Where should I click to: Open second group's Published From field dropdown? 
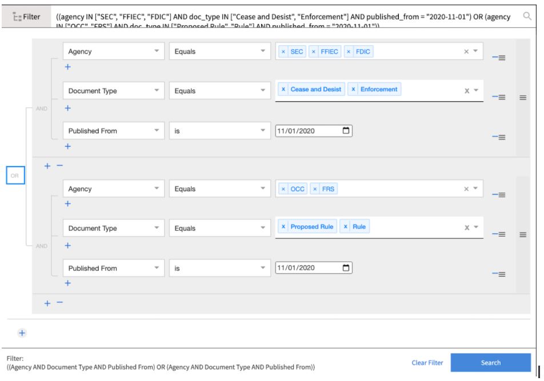[114, 268]
